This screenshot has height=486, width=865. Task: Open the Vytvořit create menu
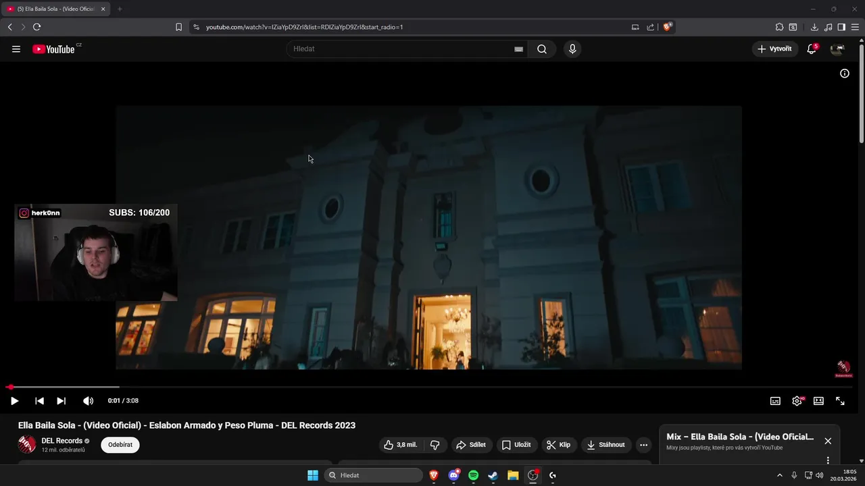[x=774, y=49]
